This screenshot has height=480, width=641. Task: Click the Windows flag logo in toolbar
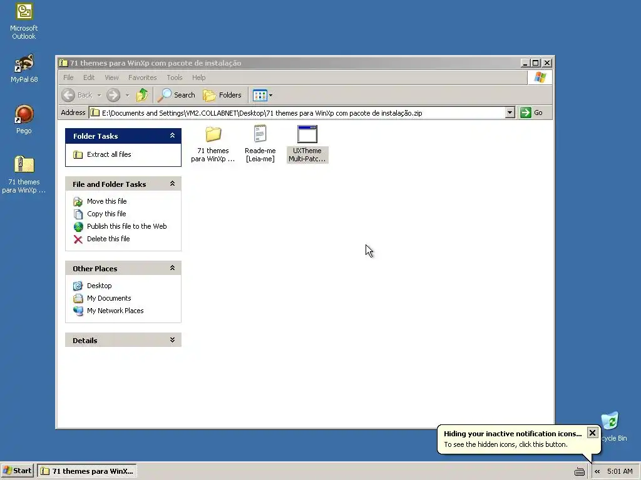[x=540, y=77]
